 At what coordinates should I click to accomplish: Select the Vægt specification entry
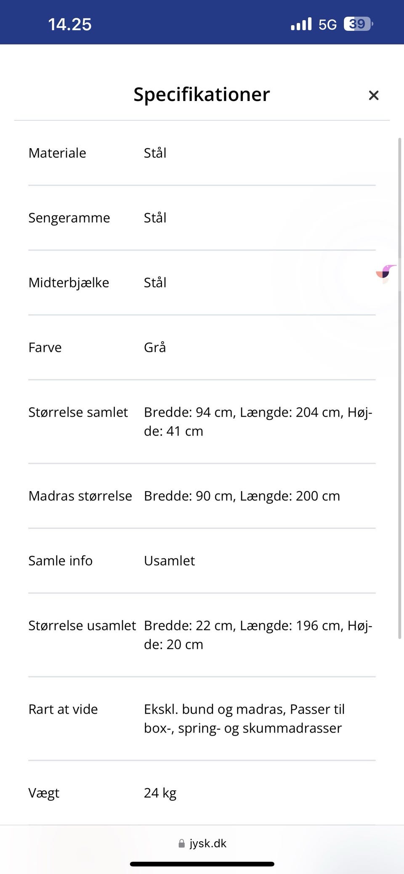(202, 793)
